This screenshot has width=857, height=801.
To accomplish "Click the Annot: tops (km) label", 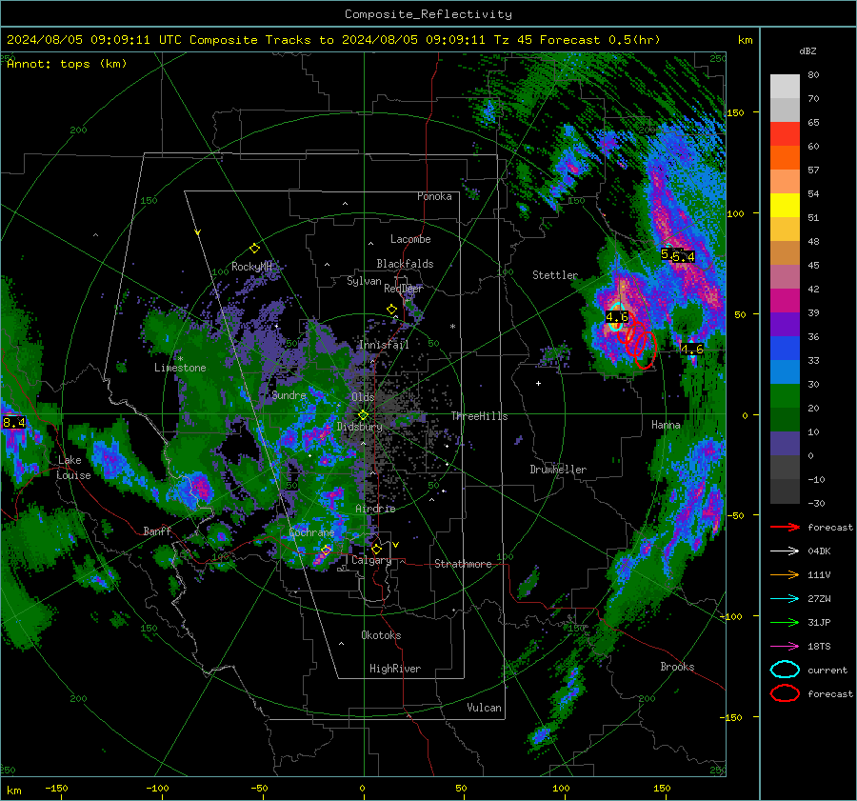I will pos(67,64).
